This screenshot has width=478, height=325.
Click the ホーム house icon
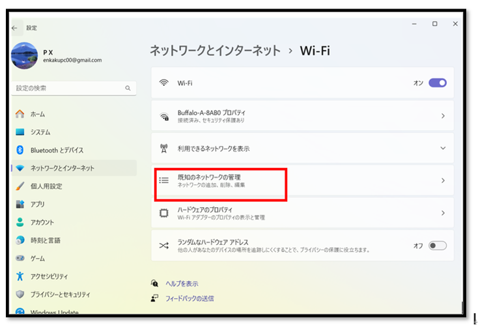tap(20, 114)
